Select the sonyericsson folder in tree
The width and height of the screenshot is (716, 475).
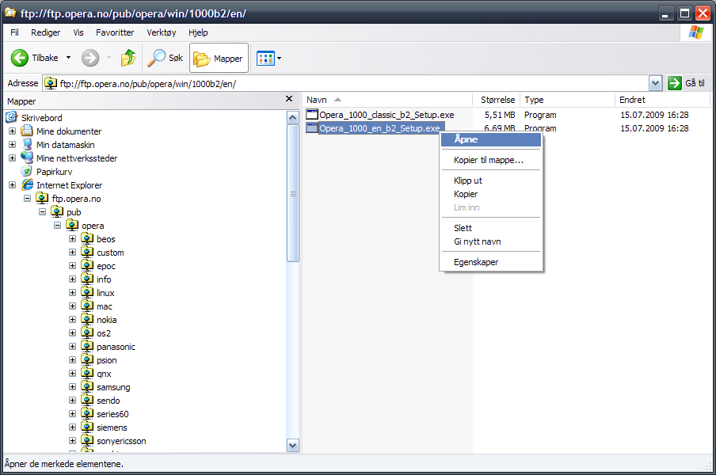click(121, 441)
